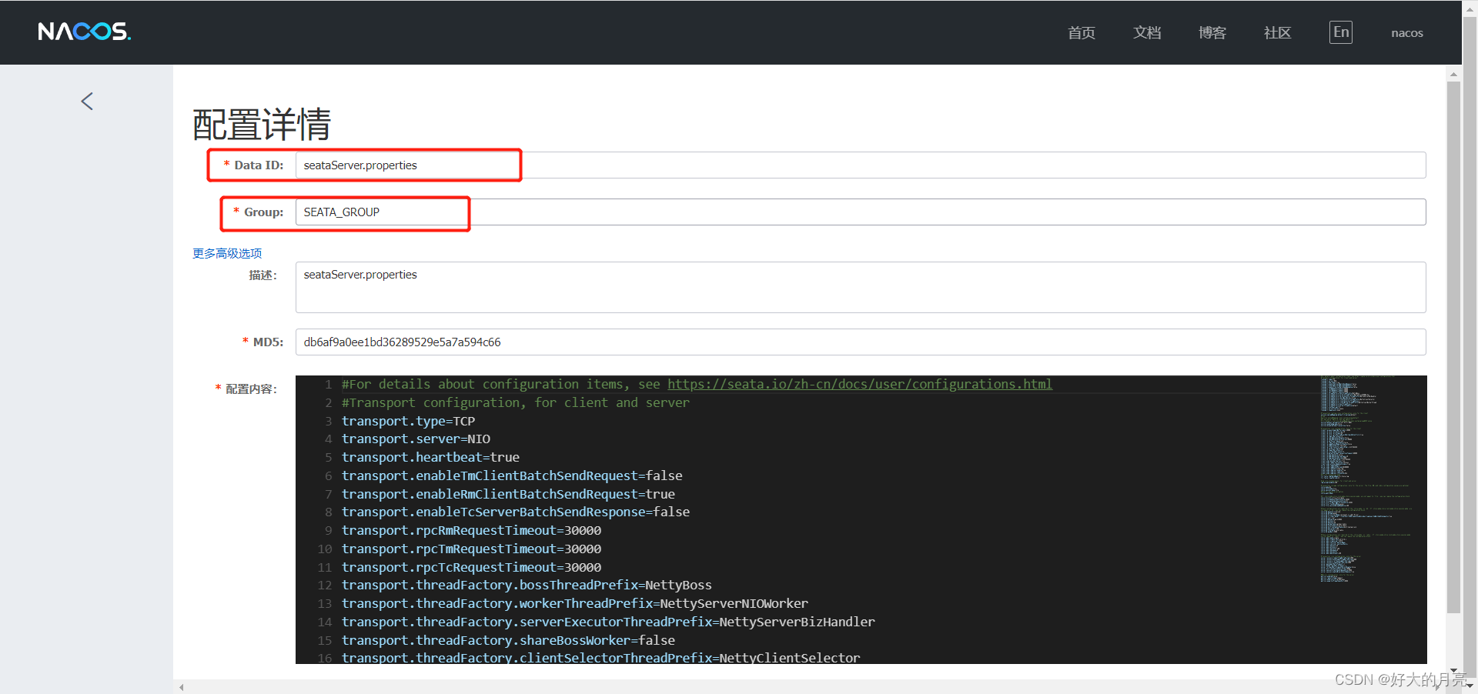The height and width of the screenshot is (694, 1478).
Task: Click line workerThreadPrefix=NettyServerNIOWorker
Action: 575,604
